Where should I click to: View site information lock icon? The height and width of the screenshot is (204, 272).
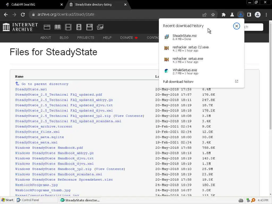click(x=33, y=15)
